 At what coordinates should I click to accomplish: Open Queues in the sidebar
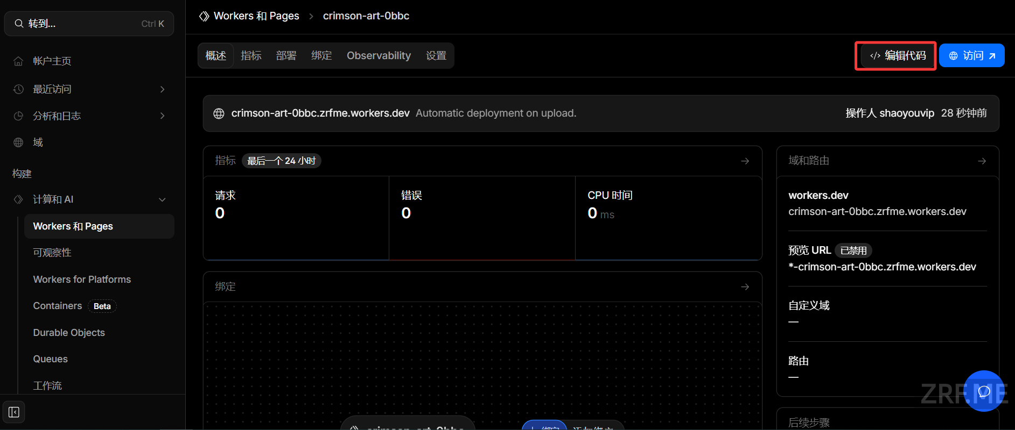51,359
